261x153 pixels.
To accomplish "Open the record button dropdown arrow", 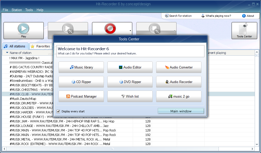I will (x=130, y=31).
